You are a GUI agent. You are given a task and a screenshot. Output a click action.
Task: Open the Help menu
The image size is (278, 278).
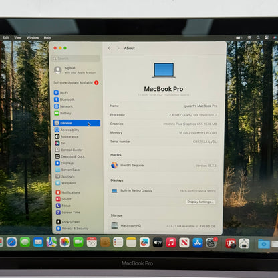click(47, 38)
